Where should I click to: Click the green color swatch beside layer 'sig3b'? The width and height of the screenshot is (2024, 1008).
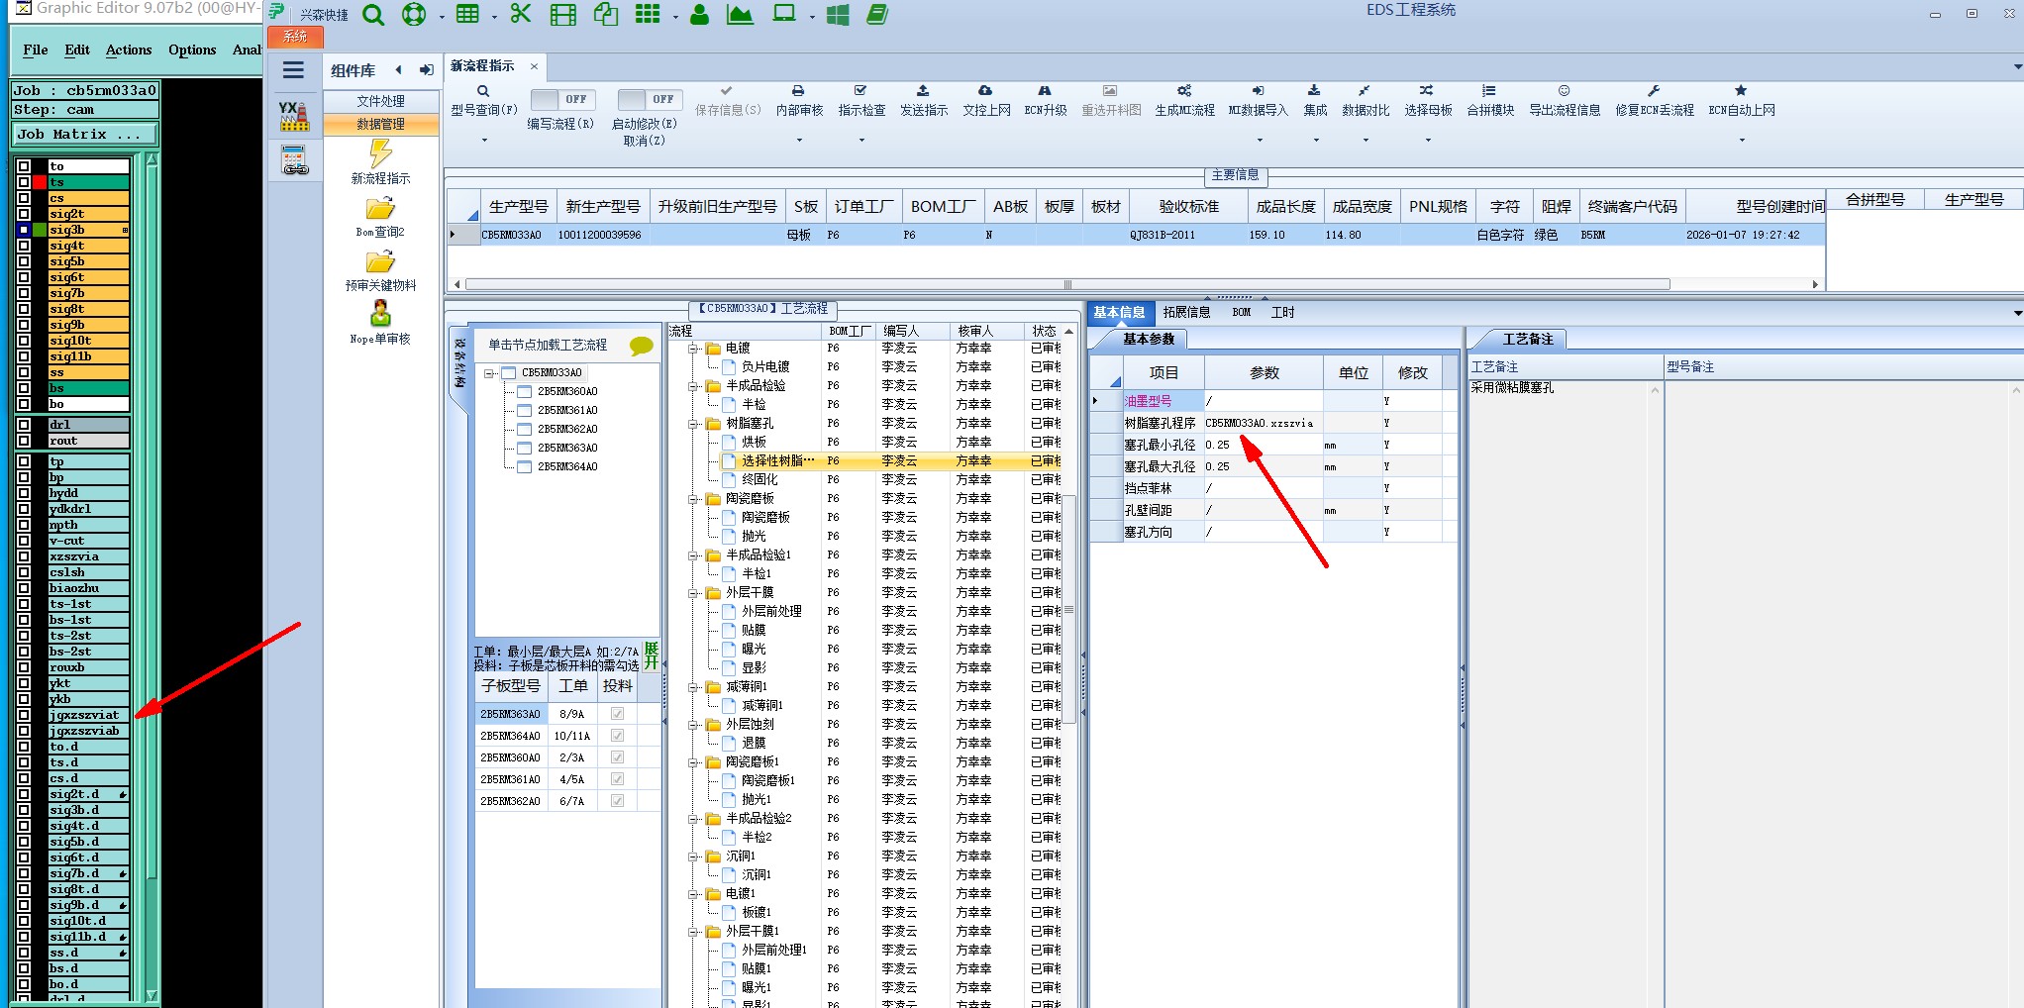tap(40, 230)
